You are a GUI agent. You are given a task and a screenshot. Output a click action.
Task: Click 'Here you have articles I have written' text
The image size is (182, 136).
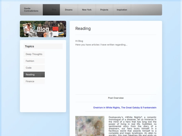click(x=101, y=45)
